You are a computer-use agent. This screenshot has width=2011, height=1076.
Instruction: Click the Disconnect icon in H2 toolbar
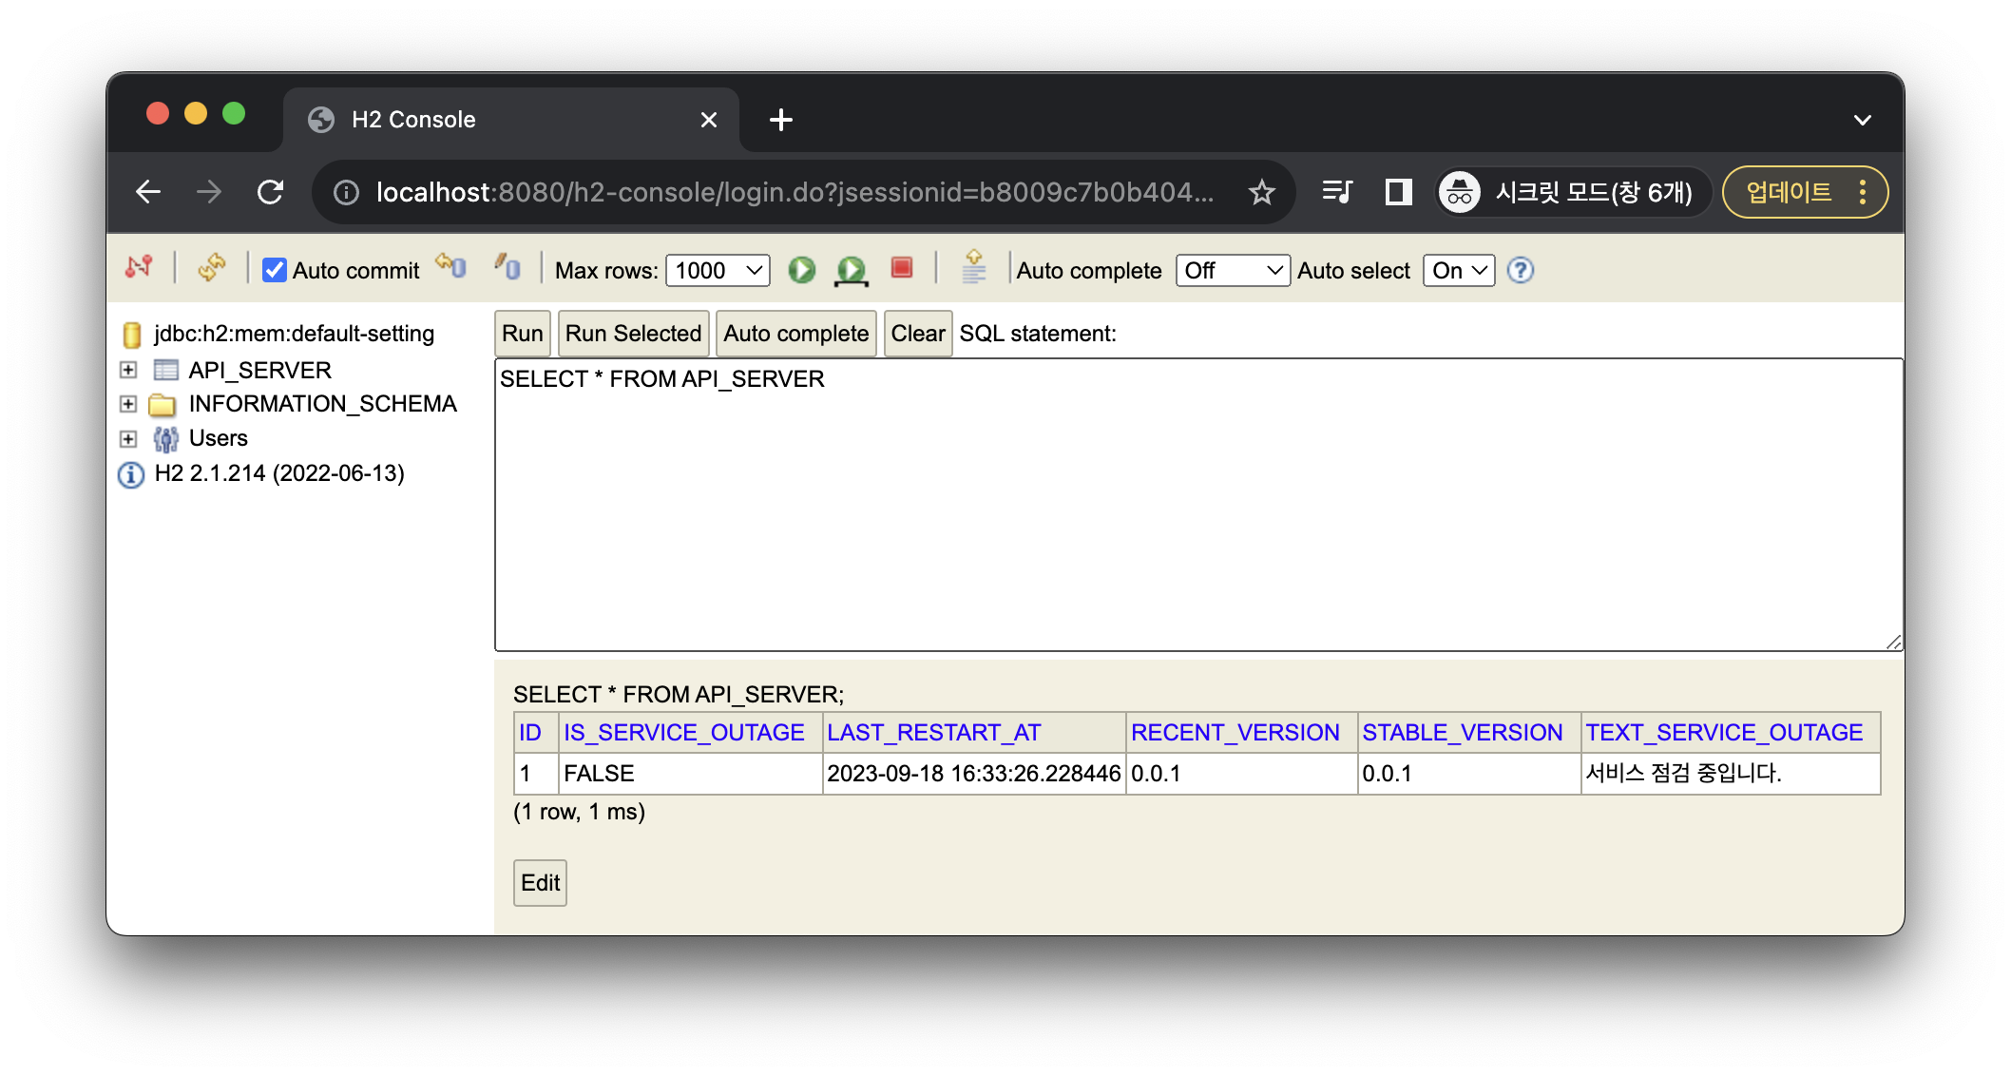click(139, 267)
